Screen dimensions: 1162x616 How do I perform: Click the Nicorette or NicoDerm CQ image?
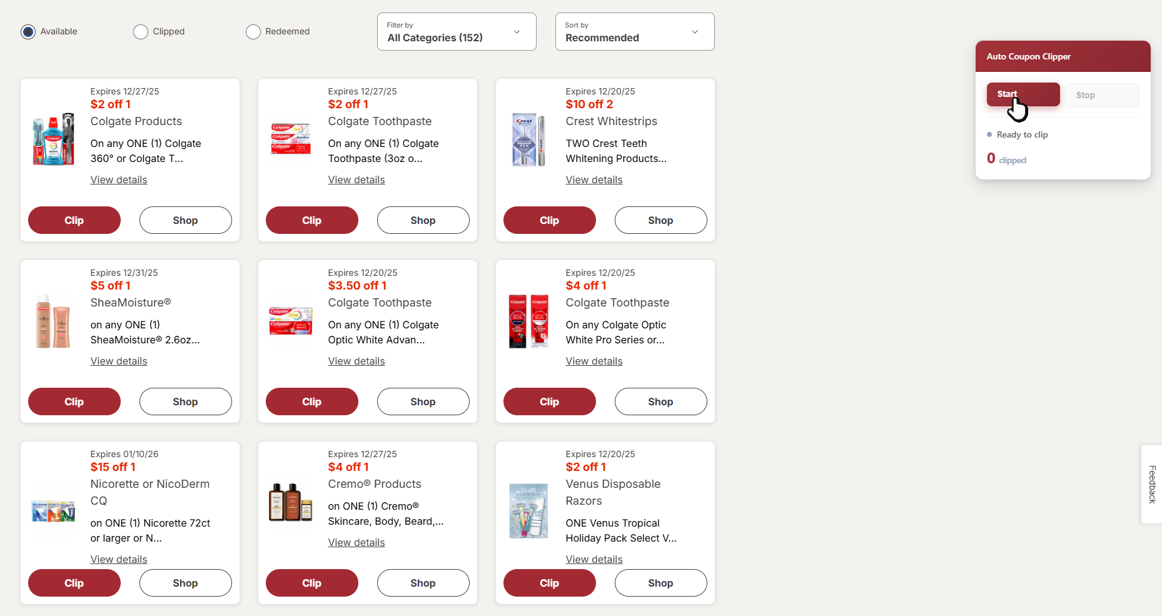pos(53,511)
